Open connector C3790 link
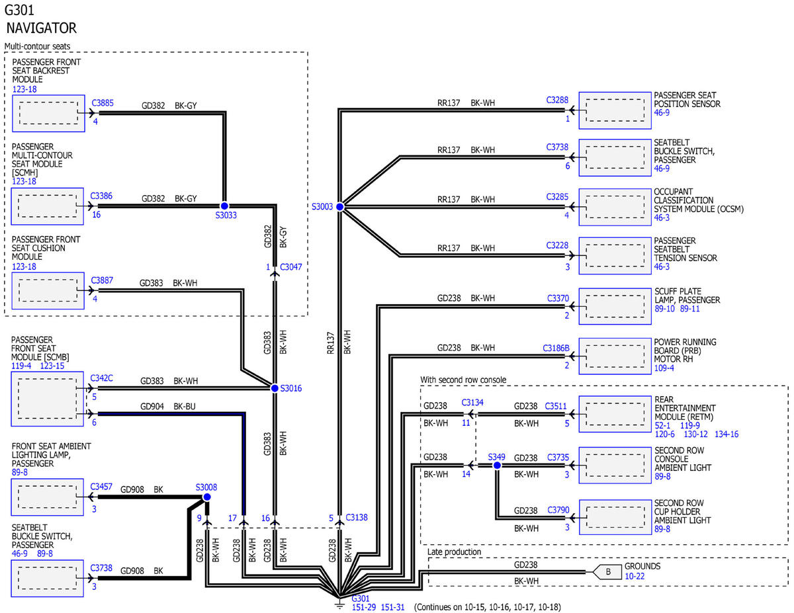 click(x=558, y=509)
